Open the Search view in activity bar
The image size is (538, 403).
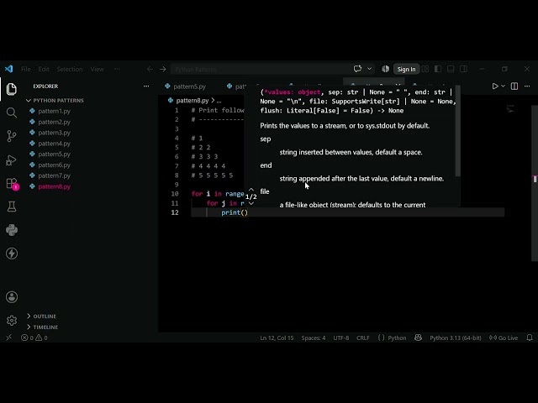pyautogui.click(x=11, y=113)
